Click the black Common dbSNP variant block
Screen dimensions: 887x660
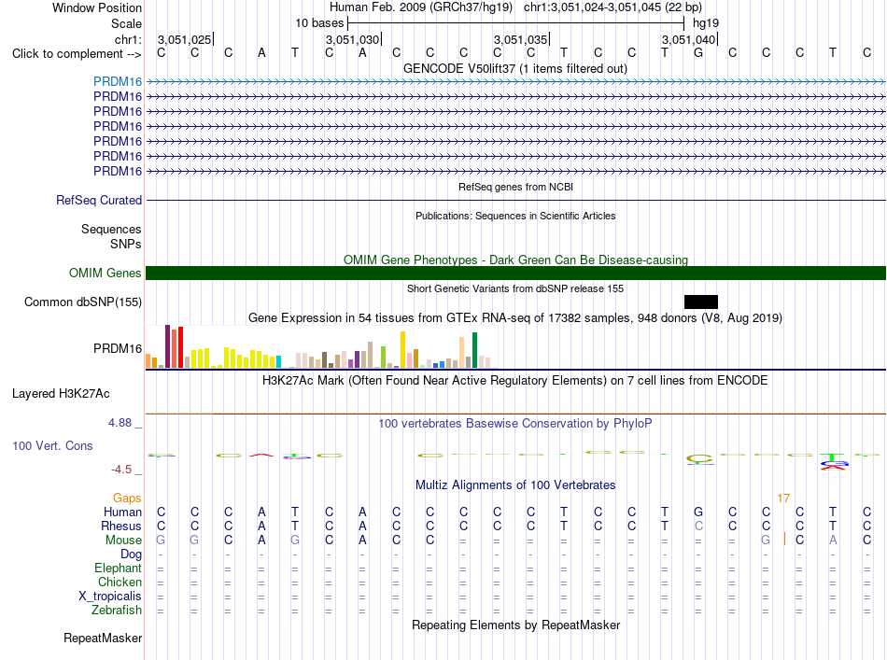tap(701, 302)
